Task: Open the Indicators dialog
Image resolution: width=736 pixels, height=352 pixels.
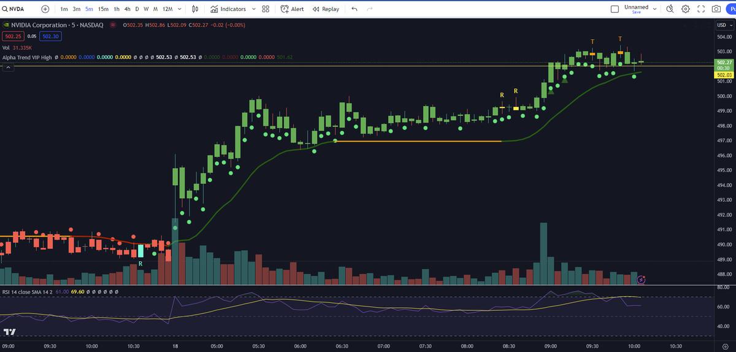Action: point(228,9)
